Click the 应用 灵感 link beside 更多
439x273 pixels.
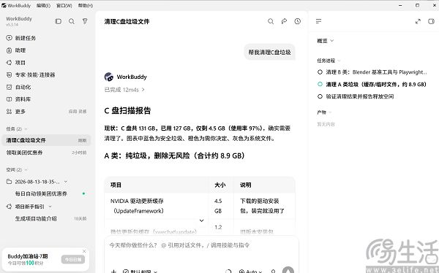coord(78,112)
